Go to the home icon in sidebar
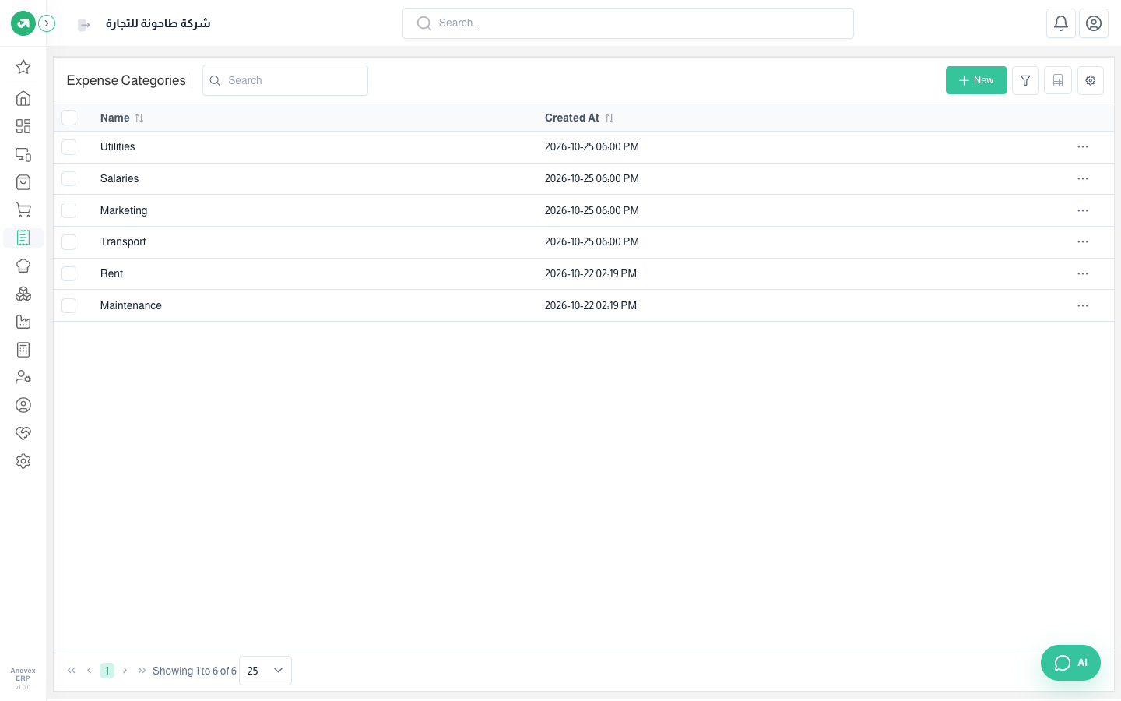The image size is (1121, 701). click(23, 98)
